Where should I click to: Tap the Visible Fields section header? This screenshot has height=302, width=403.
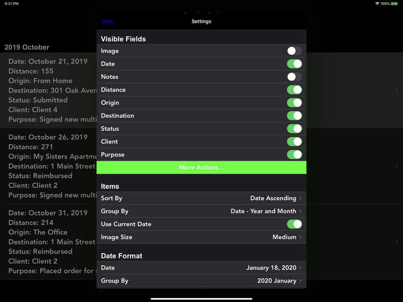point(123,39)
